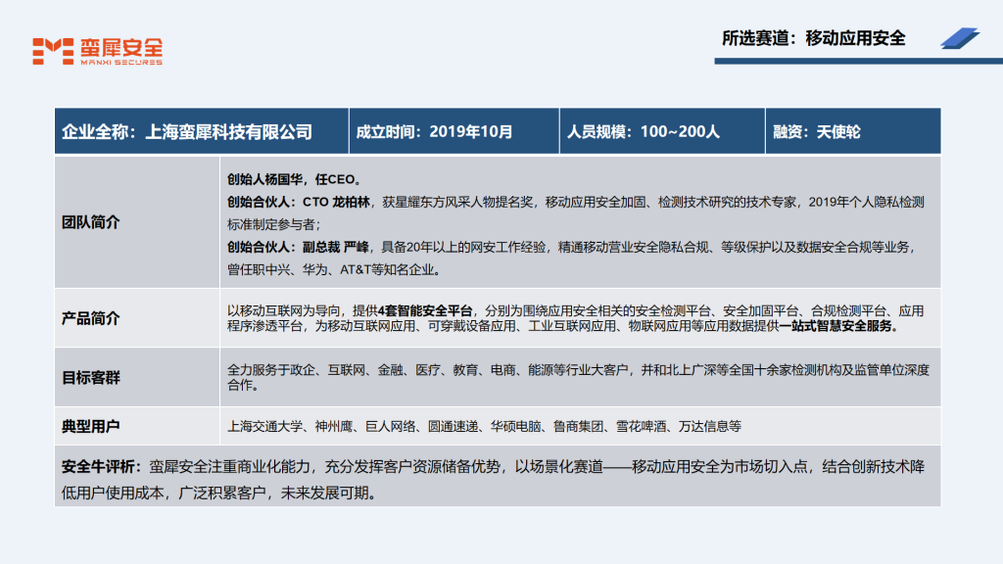
Task: Click the bold text 4套智能安全平台
Action: click(425, 310)
